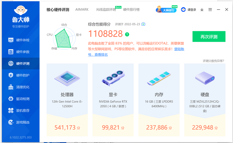
Task: Minimize the 鲁大师 window
Action: click(x=218, y=10)
